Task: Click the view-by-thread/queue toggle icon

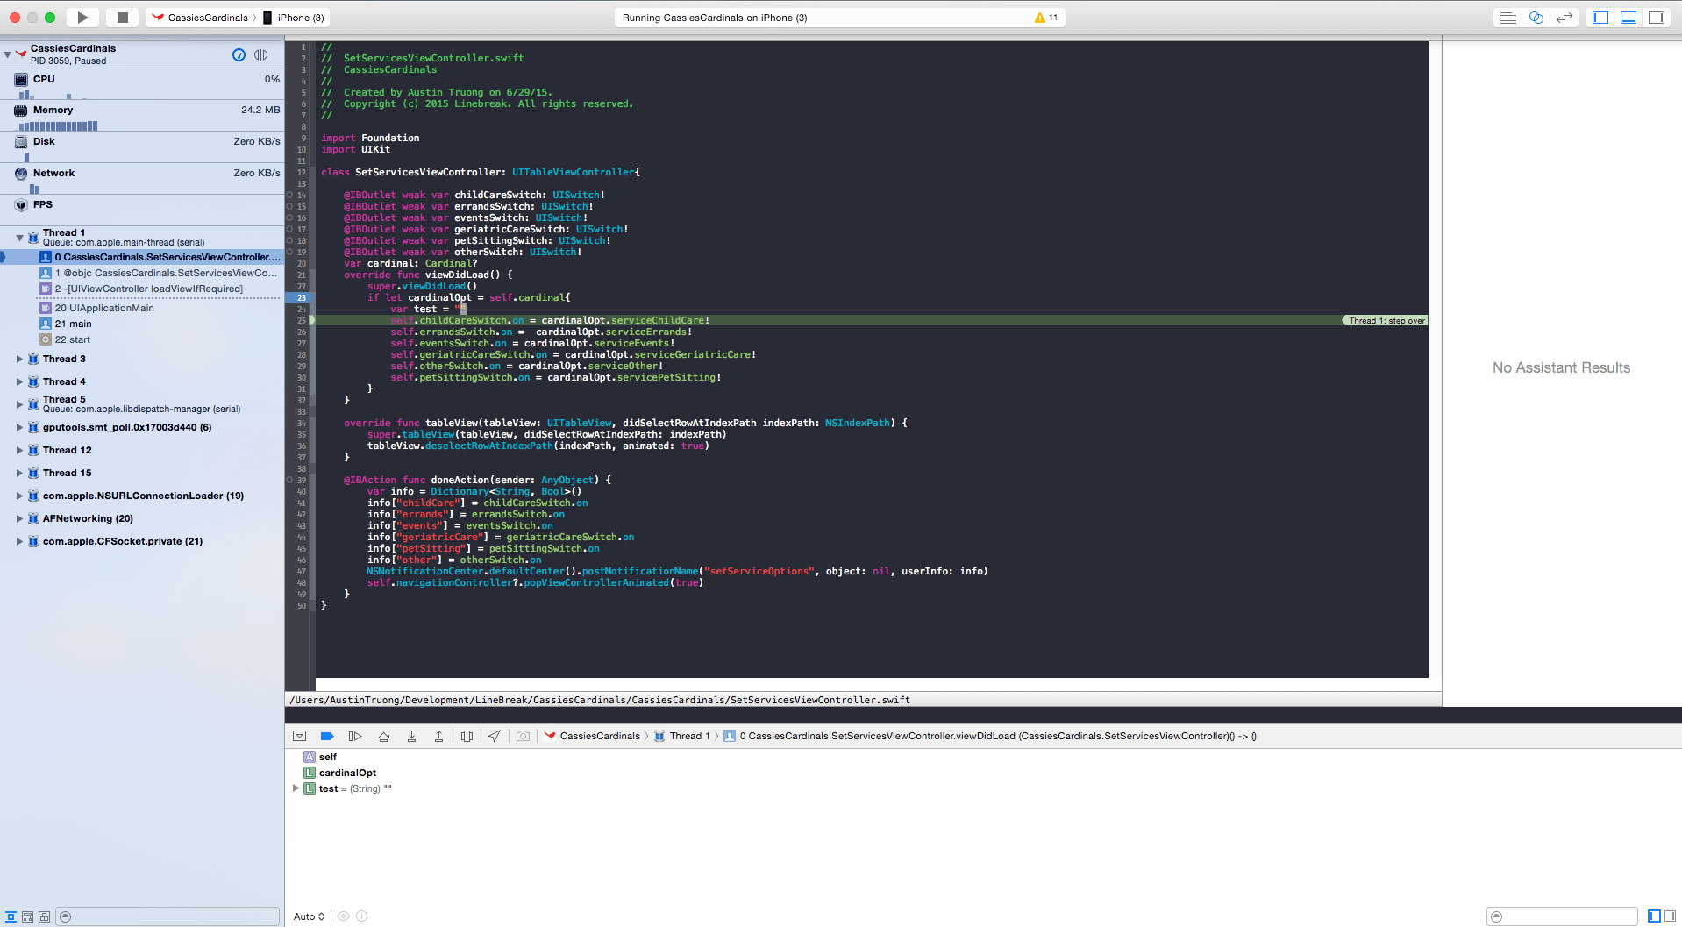Action: pyautogui.click(x=260, y=54)
